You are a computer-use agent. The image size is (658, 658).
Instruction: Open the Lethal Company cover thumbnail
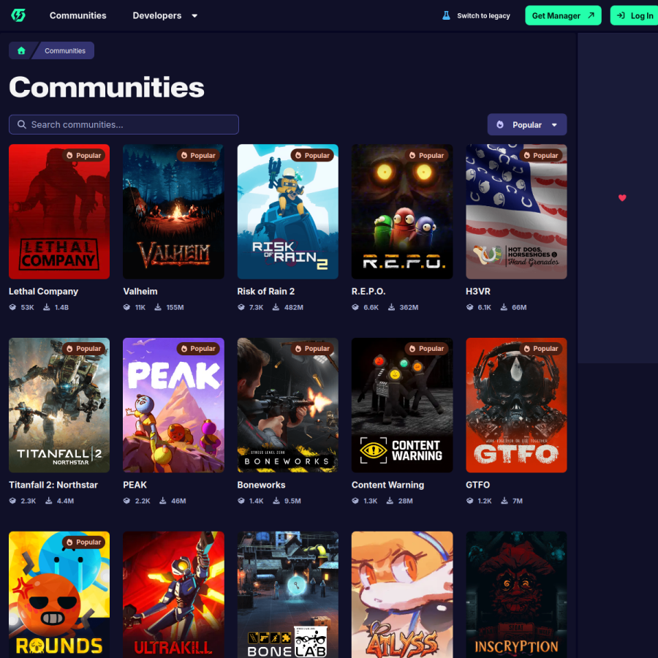pos(59,211)
